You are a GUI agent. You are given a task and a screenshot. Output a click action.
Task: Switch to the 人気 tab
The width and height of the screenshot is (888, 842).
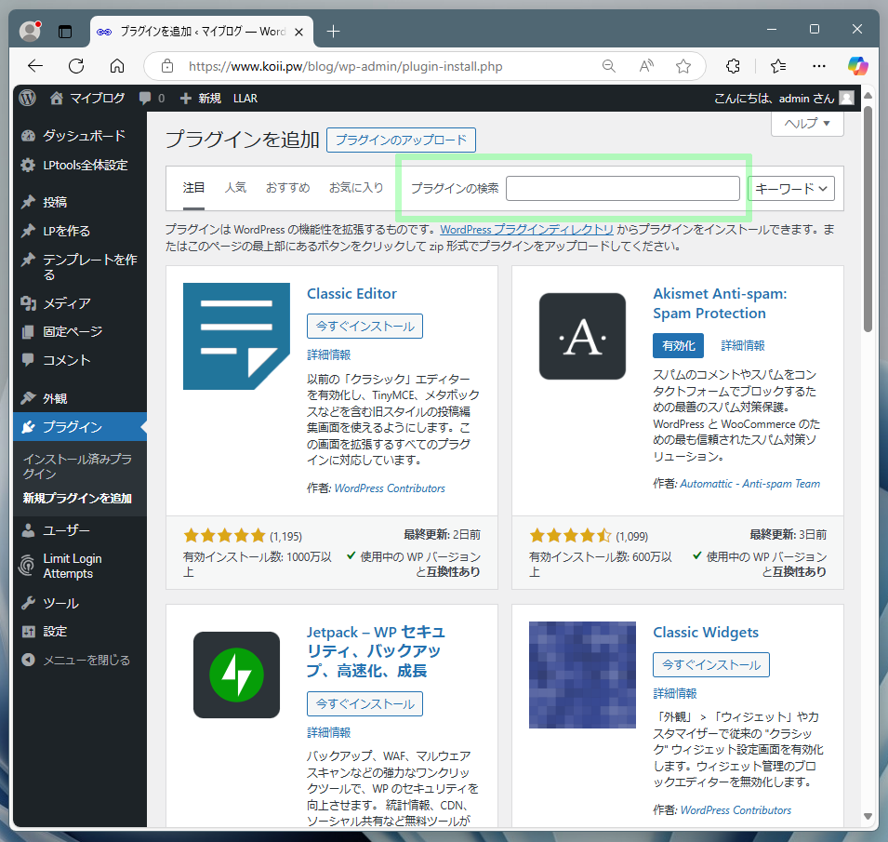coord(235,188)
